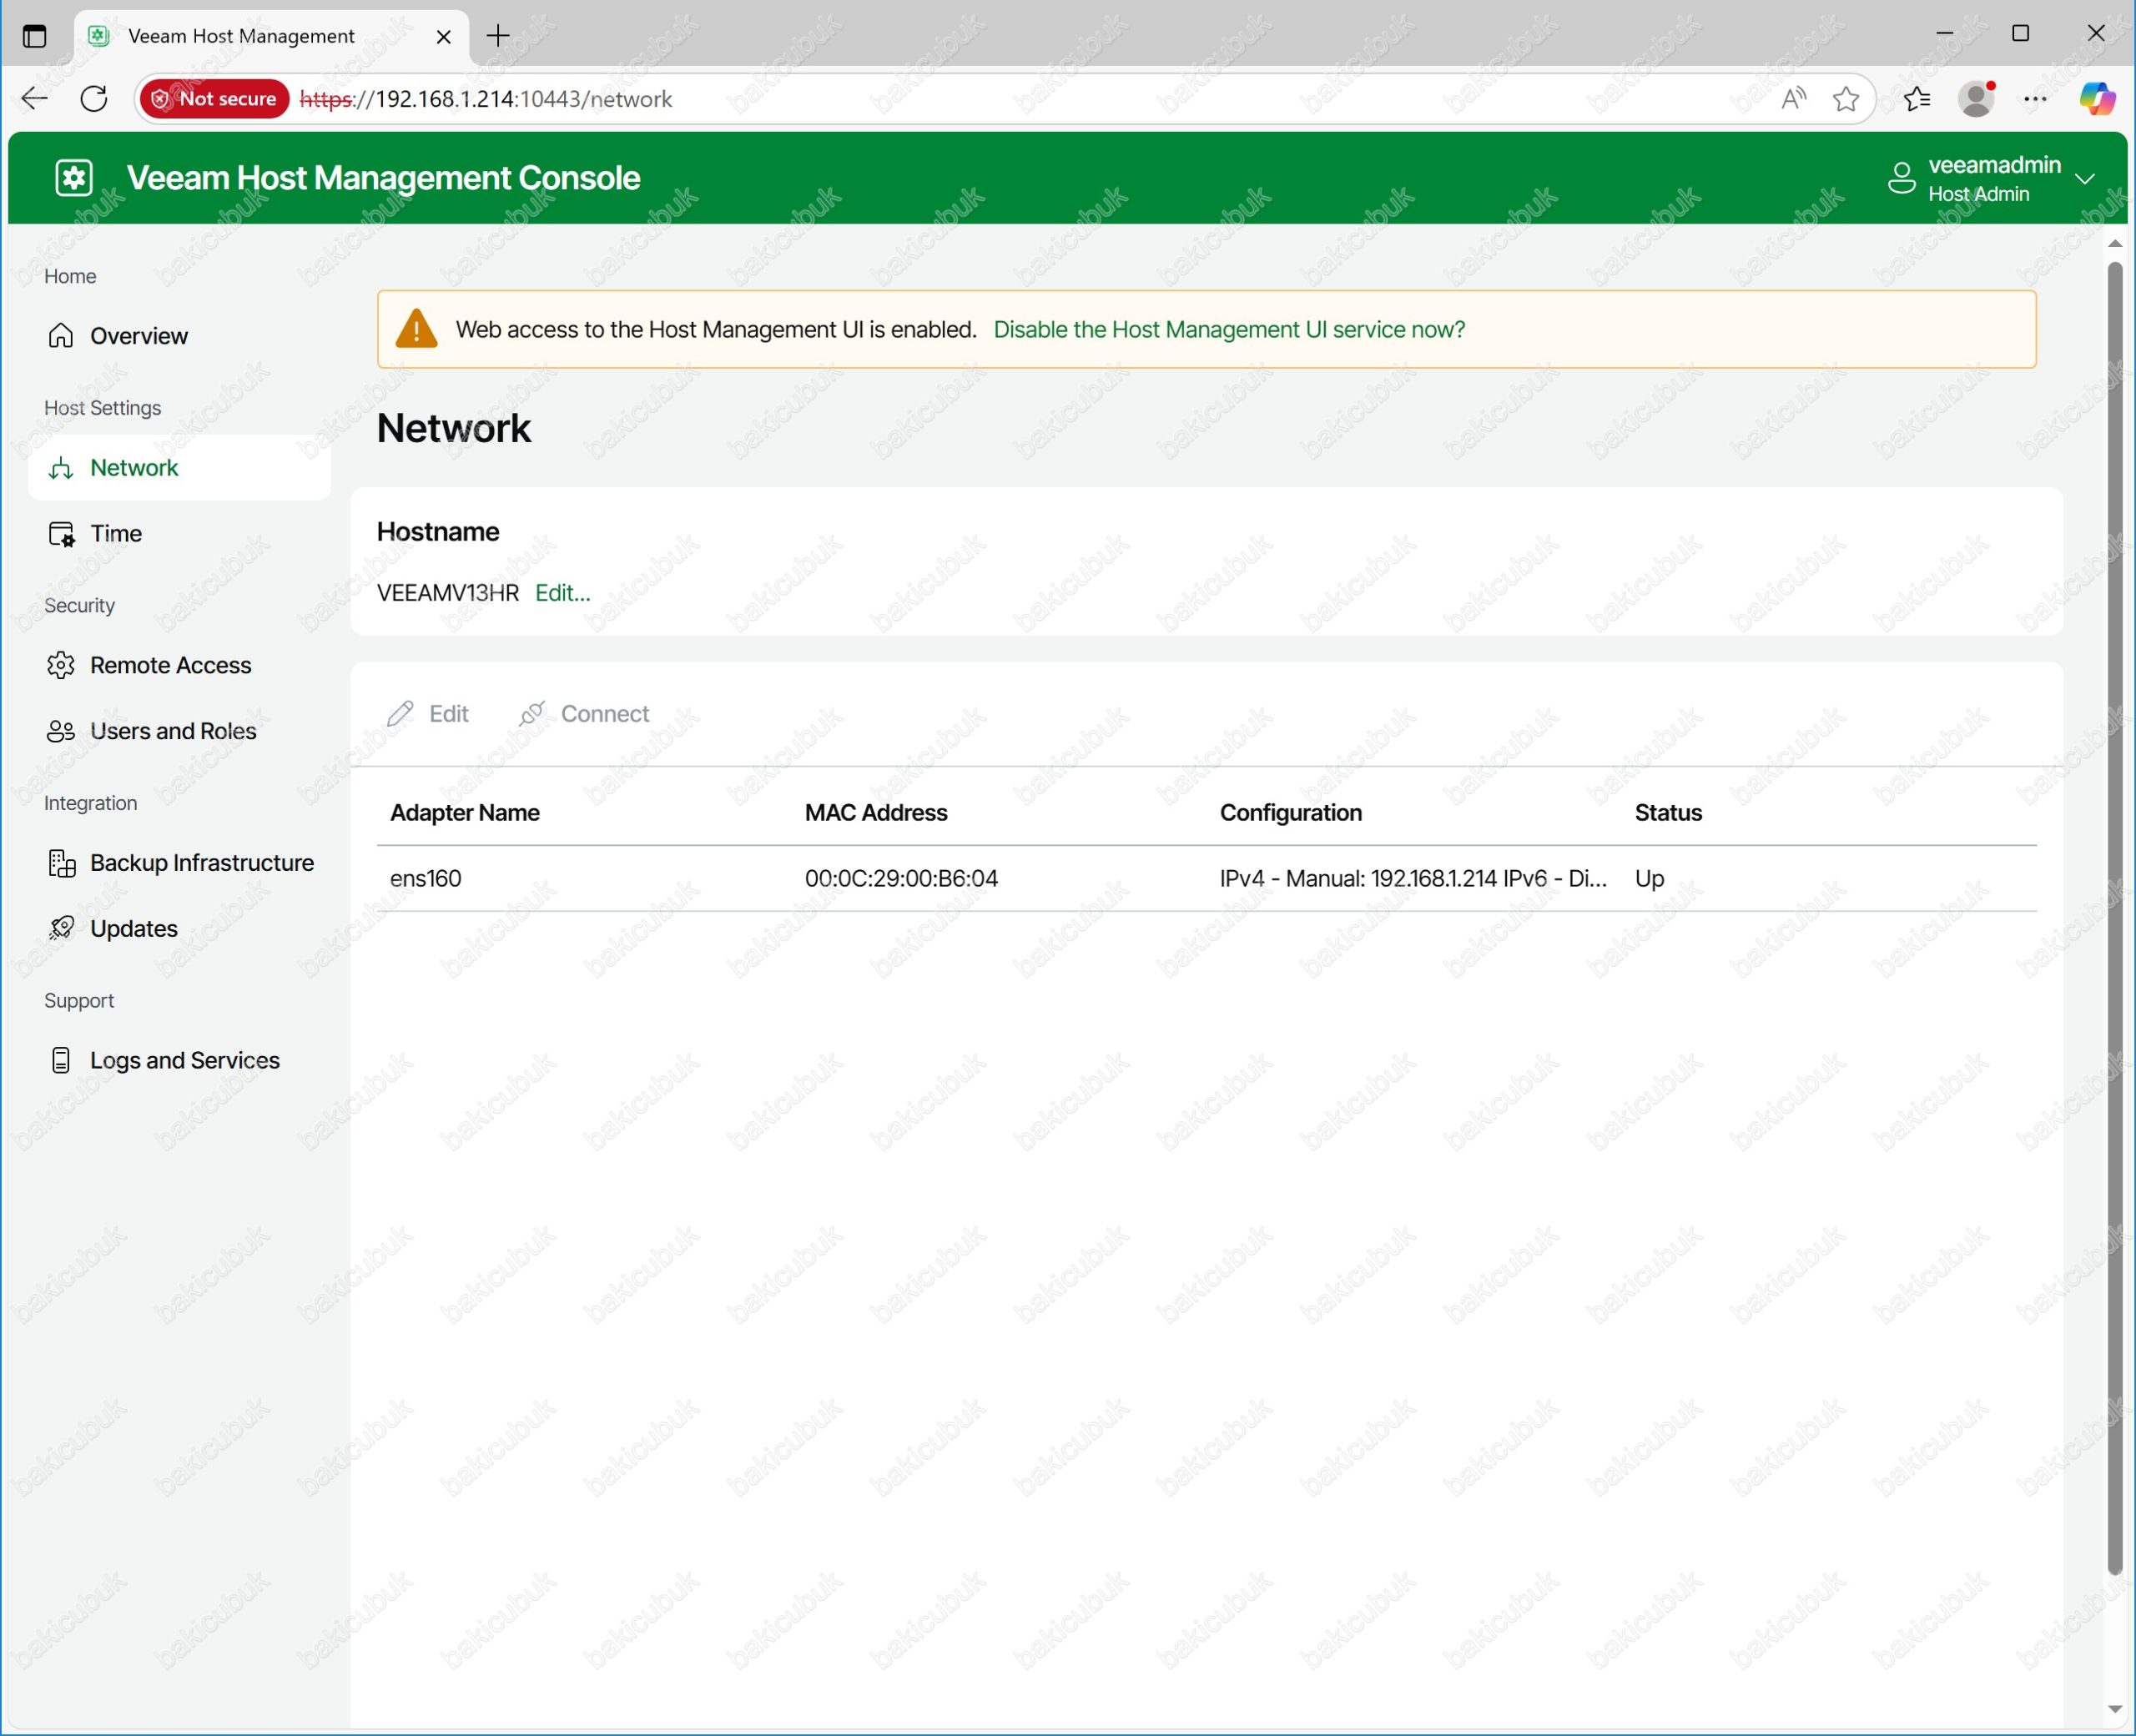Image resolution: width=2136 pixels, height=1736 pixels.
Task: Click the Backup Infrastructure building icon
Action: click(62, 863)
